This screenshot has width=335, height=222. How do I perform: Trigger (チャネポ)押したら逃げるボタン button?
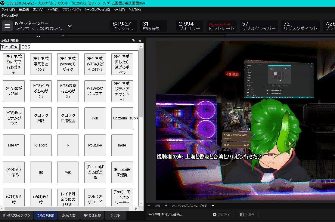tap(122, 64)
